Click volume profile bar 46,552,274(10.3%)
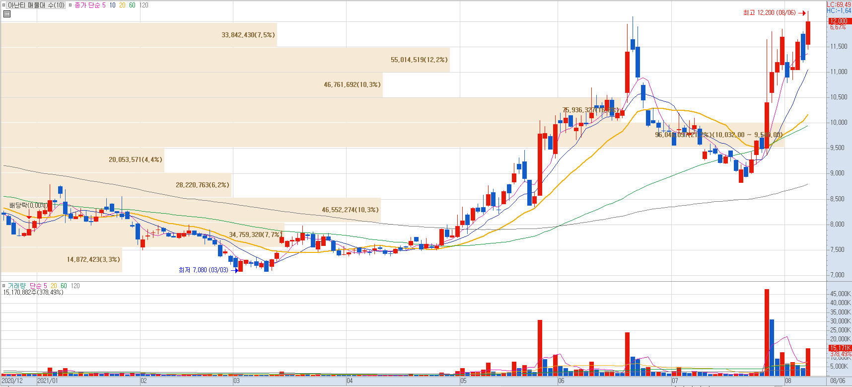 click(191, 210)
